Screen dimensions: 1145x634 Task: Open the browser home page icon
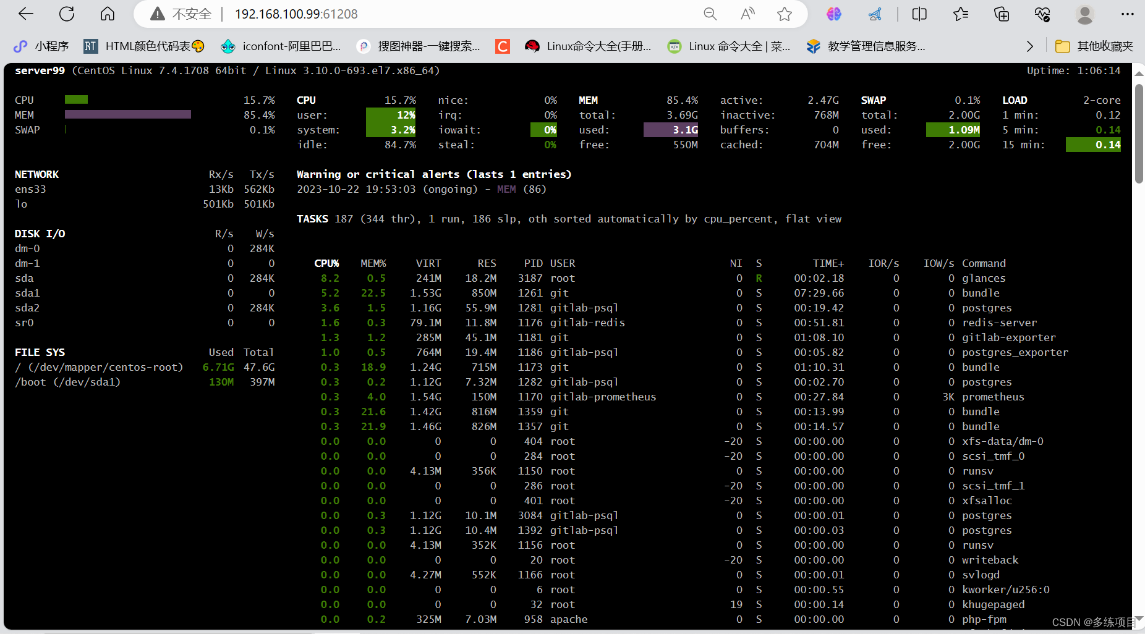[108, 14]
